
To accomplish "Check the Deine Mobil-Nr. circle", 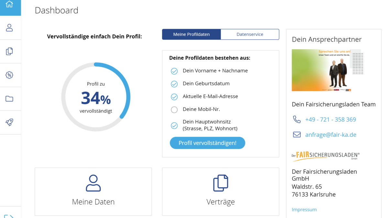I will (x=174, y=110).
